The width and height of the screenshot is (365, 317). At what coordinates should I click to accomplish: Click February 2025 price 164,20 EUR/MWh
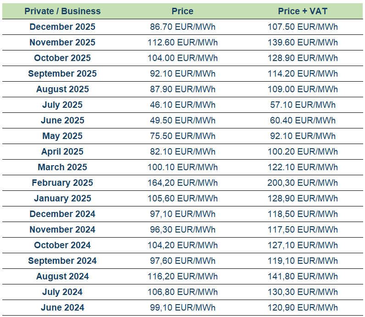[182, 183]
